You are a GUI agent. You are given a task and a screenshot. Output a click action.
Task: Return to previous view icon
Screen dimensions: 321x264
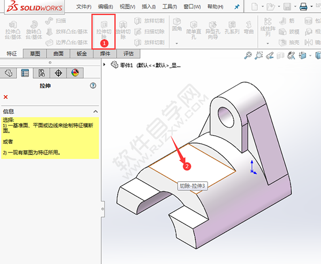pos(270,56)
